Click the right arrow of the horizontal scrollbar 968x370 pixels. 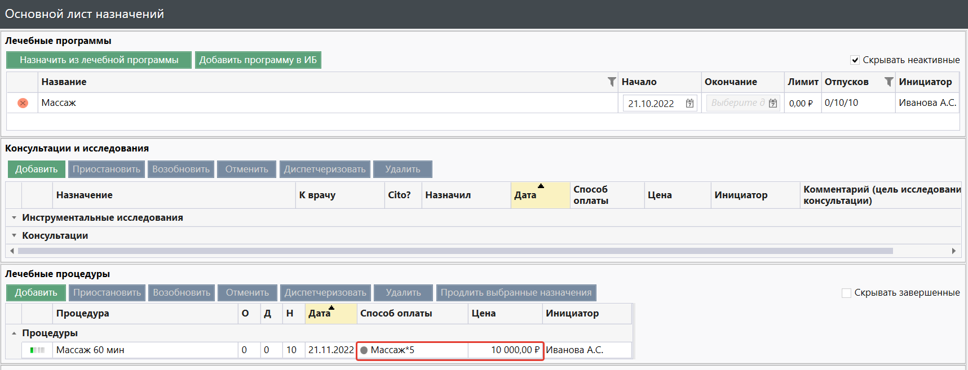coord(953,251)
